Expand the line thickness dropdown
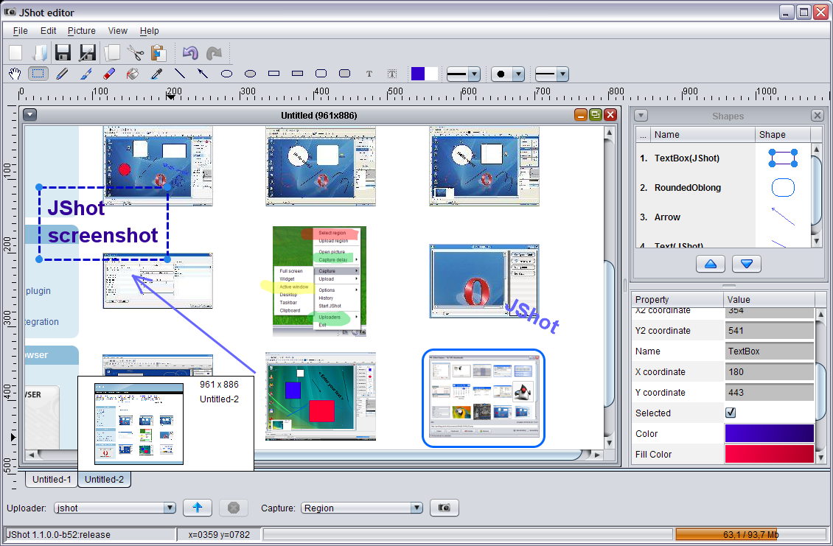The width and height of the screenshot is (833, 546). pos(473,74)
